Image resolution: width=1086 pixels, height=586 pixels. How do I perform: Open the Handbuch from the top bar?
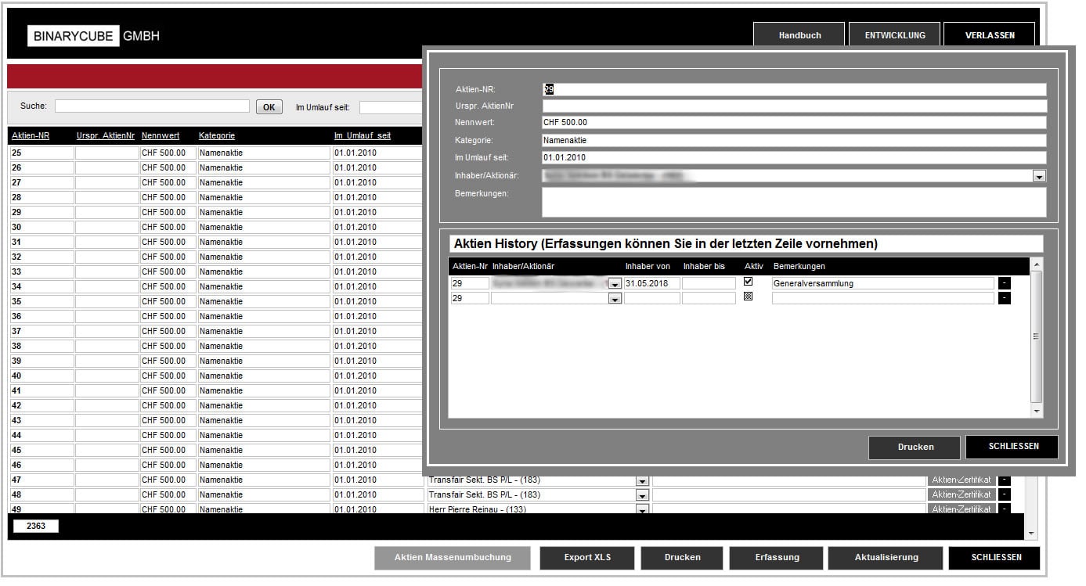(x=799, y=35)
